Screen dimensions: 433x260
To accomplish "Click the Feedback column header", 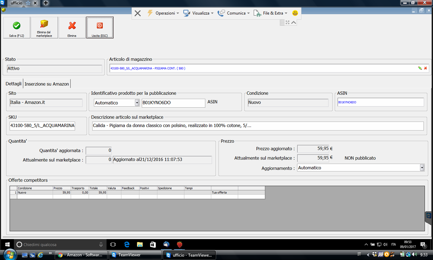I will [x=130, y=188].
